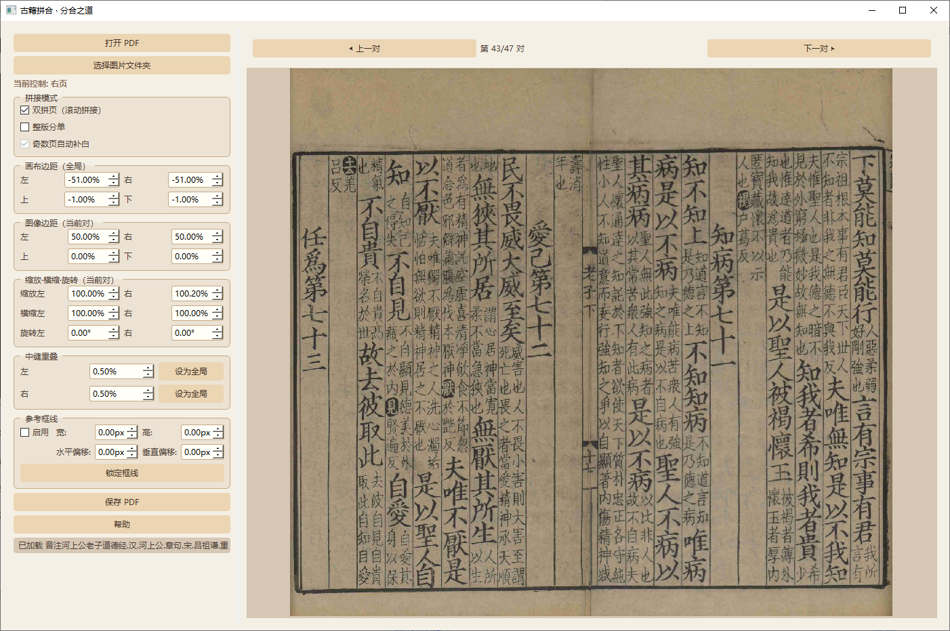The width and height of the screenshot is (950, 631).
Task: Set 中缝重叠 左 as global via 设为全局
Action: (191, 371)
